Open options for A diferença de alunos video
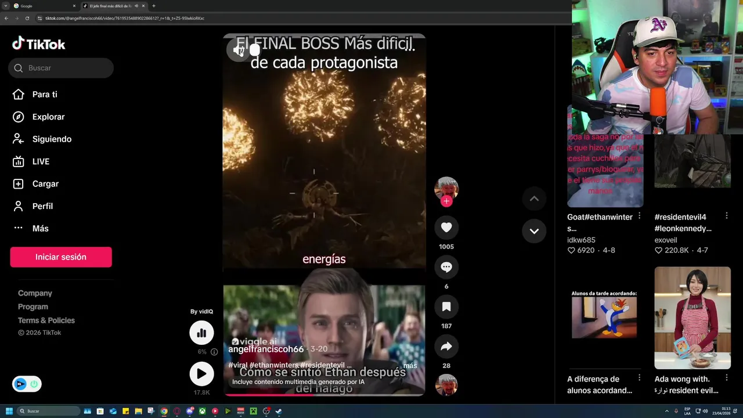 coord(639,378)
